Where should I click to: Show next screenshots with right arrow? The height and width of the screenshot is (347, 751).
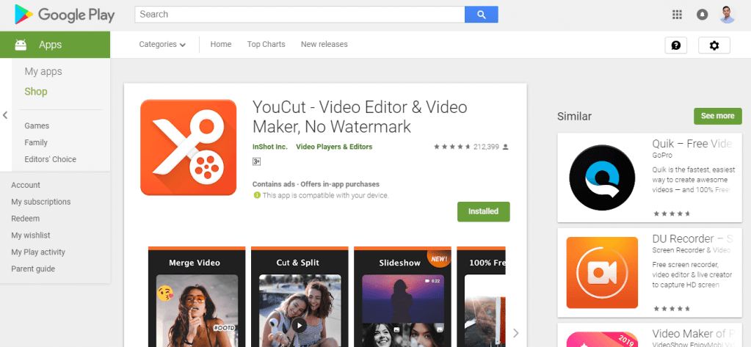pyautogui.click(x=515, y=333)
